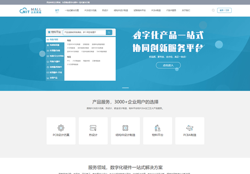
Task: Click the welcome text in the top gray bar
Action: 68,2
